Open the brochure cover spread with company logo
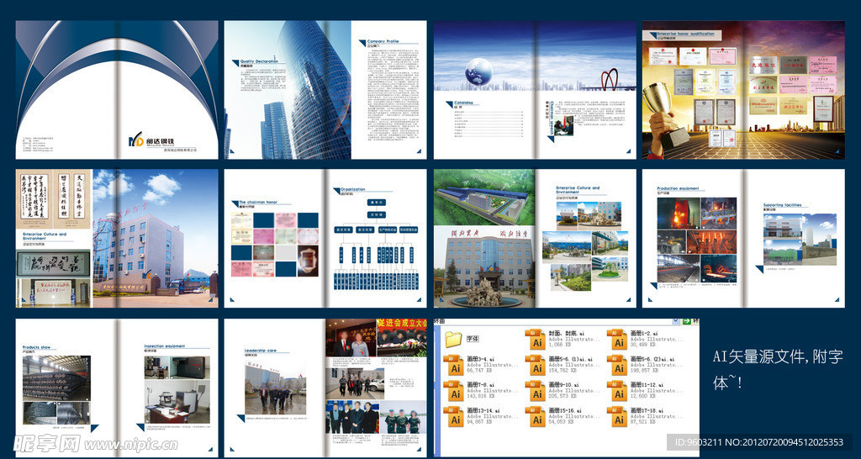This screenshot has width=861, height=459. [x=117, y=90]
